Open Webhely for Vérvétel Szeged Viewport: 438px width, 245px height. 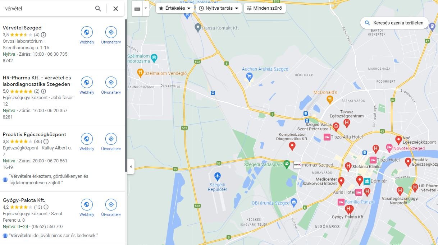pos(87,35)
